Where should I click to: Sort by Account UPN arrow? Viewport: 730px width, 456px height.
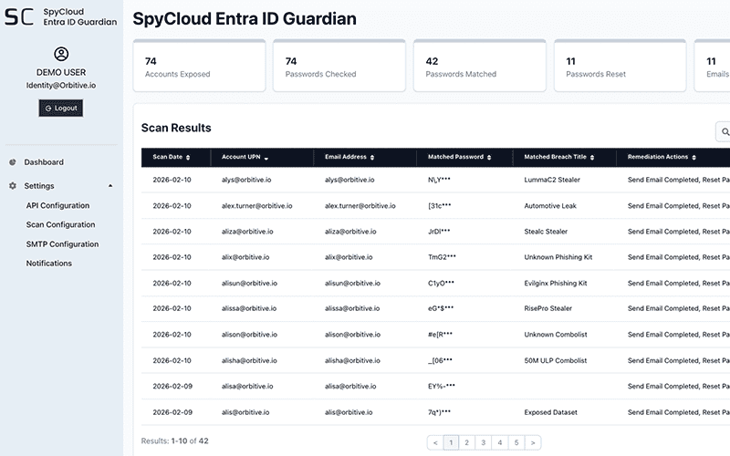pyautogui.click(x=266, y=158)
